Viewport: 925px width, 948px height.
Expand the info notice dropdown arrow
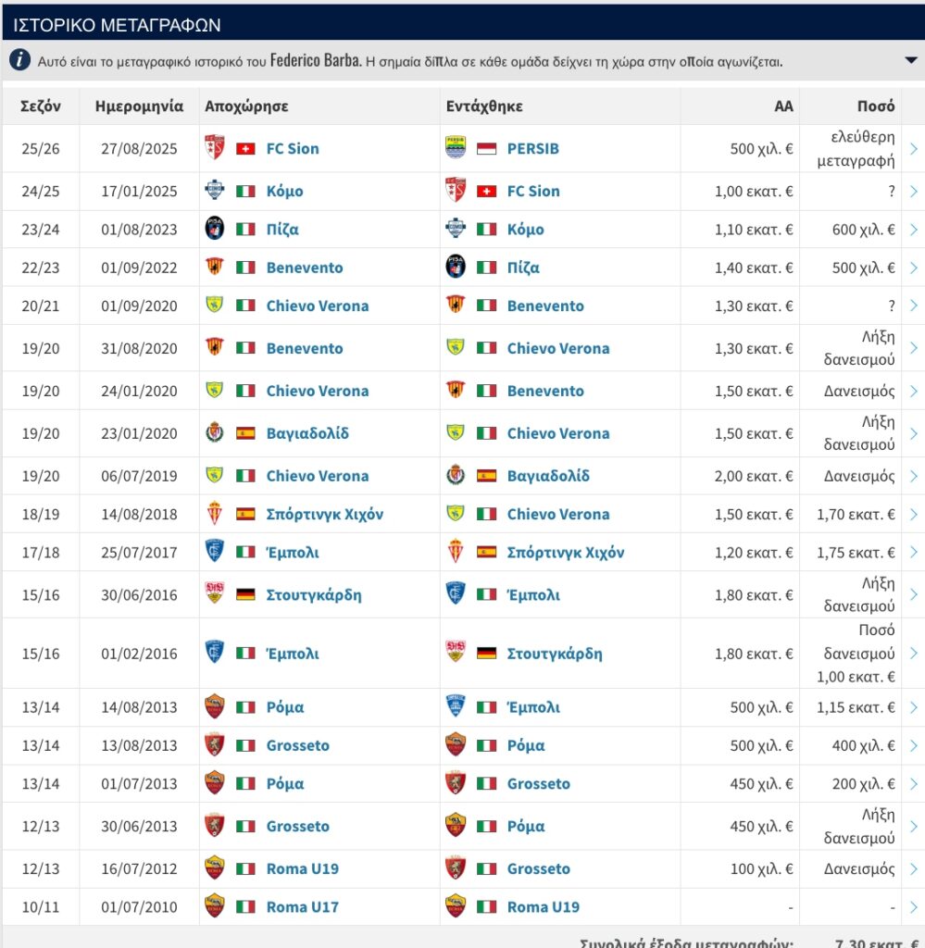point(910,61)
